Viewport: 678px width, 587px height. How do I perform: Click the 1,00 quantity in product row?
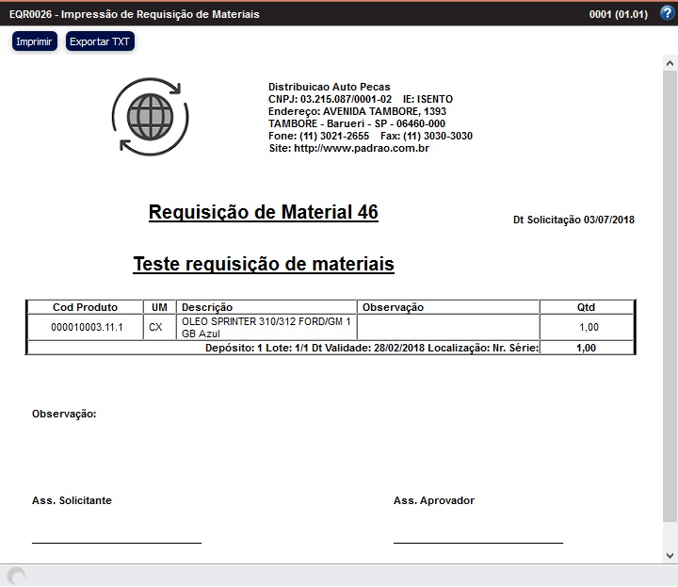589,327
